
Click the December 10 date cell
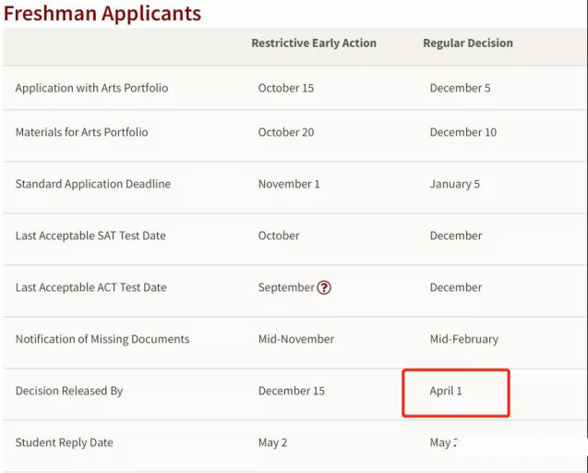point(463,132)
